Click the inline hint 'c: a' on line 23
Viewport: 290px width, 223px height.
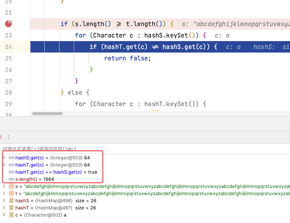(x=222, y=35)
